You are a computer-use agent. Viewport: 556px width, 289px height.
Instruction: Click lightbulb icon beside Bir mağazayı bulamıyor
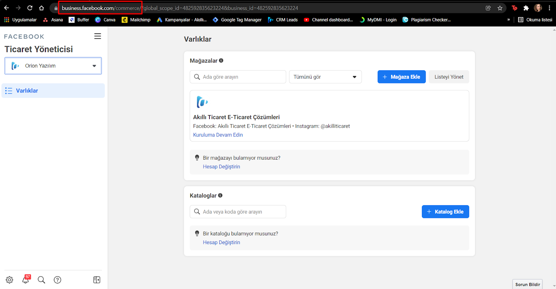(197, 158)
